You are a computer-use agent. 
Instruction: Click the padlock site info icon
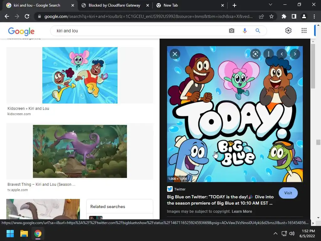click(x=39, y=16)
